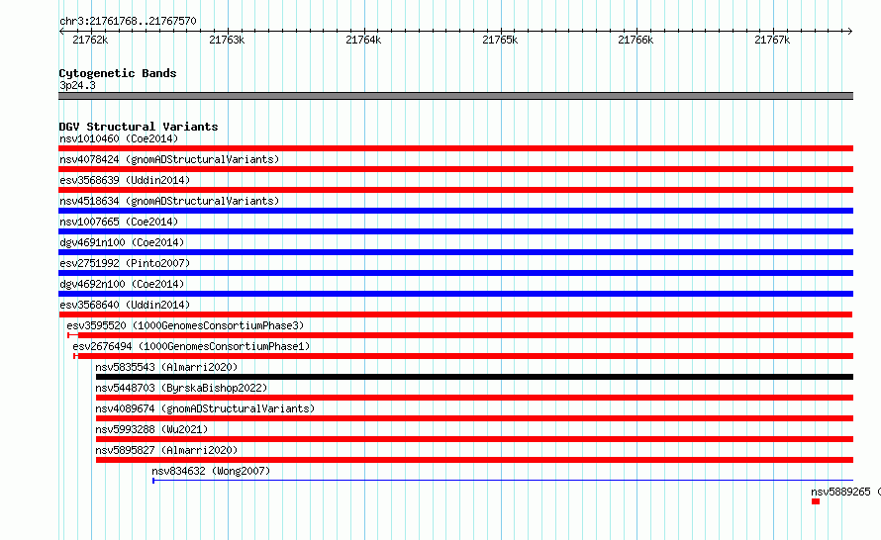Click the blue bar under dgv4692n100
This screenshot has width=881, height=540.
(455, 294)
